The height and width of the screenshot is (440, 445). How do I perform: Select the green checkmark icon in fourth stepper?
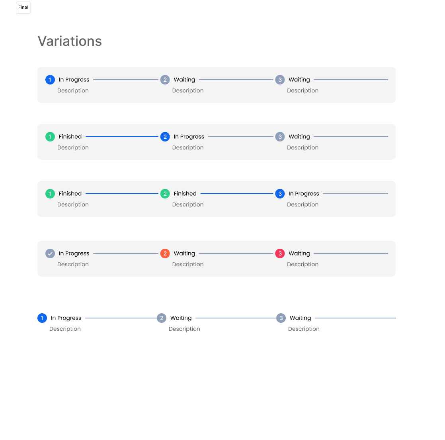(x=50, y=253)
